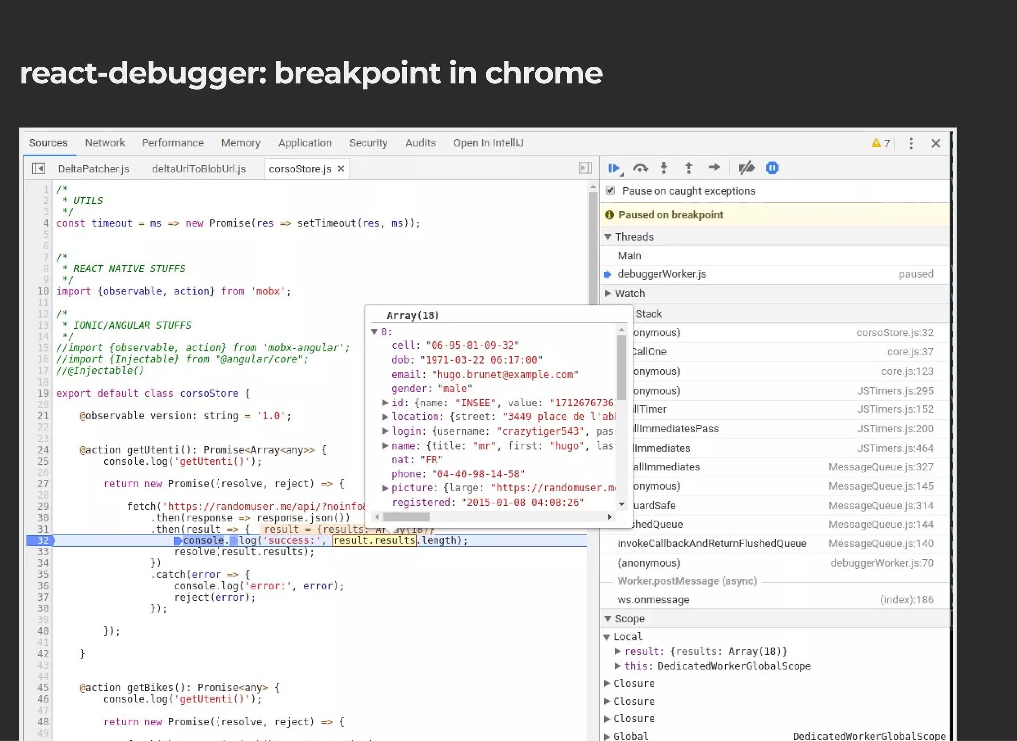Expand the Global scope
This screenshot has width=1017, height=741.
click(x=607, y=736)
